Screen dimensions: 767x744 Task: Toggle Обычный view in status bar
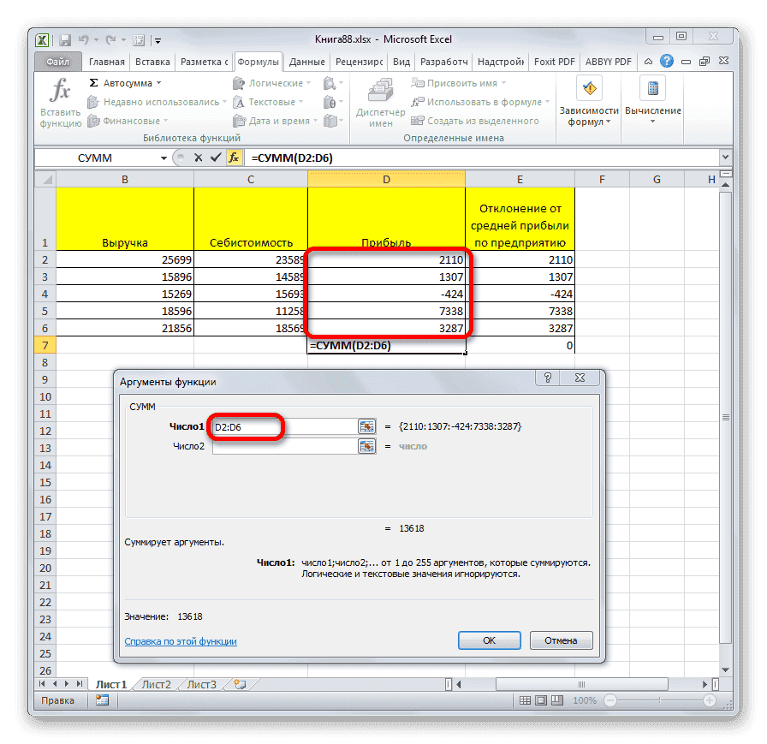pyautogui.click(x=525, y=700)
